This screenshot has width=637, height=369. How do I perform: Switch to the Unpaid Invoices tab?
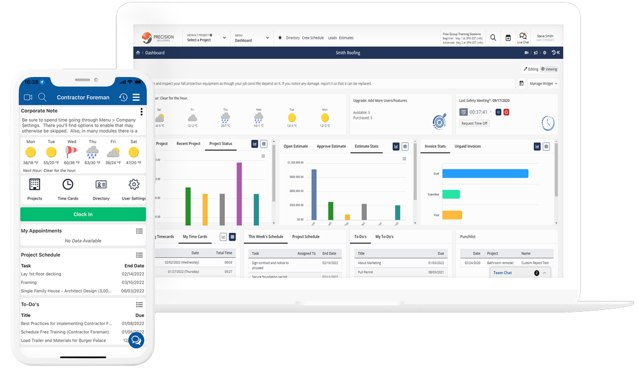pyautogui.click(x=468, y=146)
